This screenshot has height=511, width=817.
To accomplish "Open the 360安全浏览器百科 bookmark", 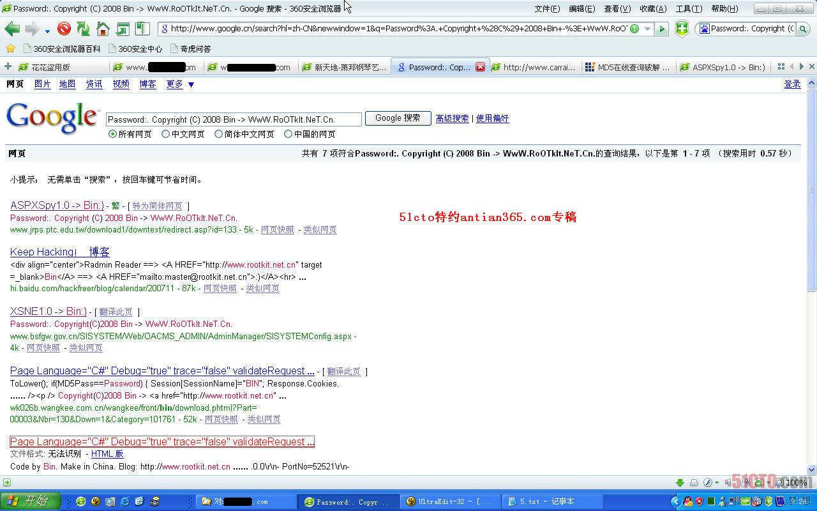I will (61, 49).
